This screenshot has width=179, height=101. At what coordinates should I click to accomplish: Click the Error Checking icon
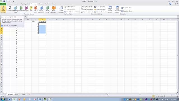[x=95, y=9]
